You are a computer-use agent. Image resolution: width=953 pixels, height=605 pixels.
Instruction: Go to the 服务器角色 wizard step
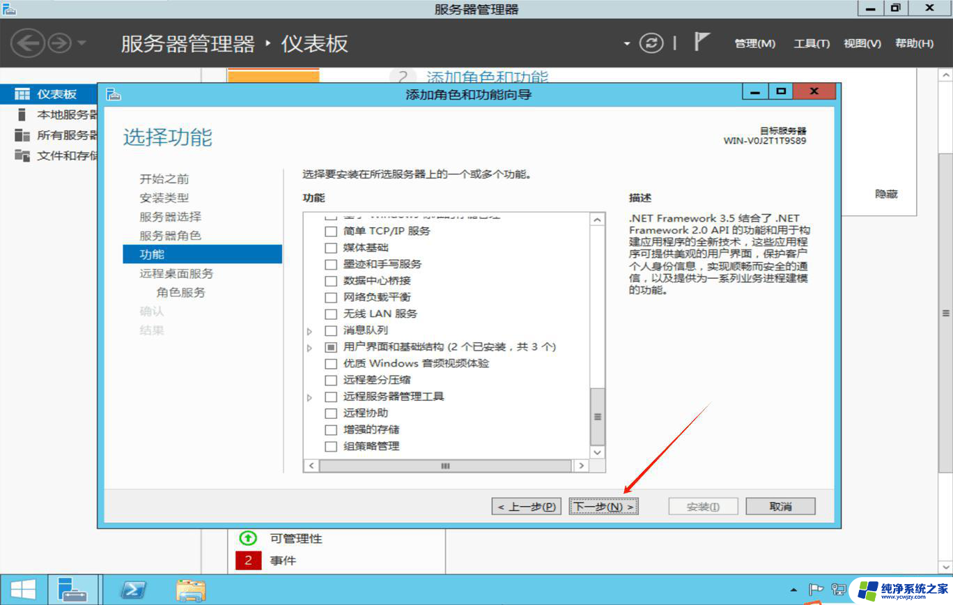tap(171, 236)
